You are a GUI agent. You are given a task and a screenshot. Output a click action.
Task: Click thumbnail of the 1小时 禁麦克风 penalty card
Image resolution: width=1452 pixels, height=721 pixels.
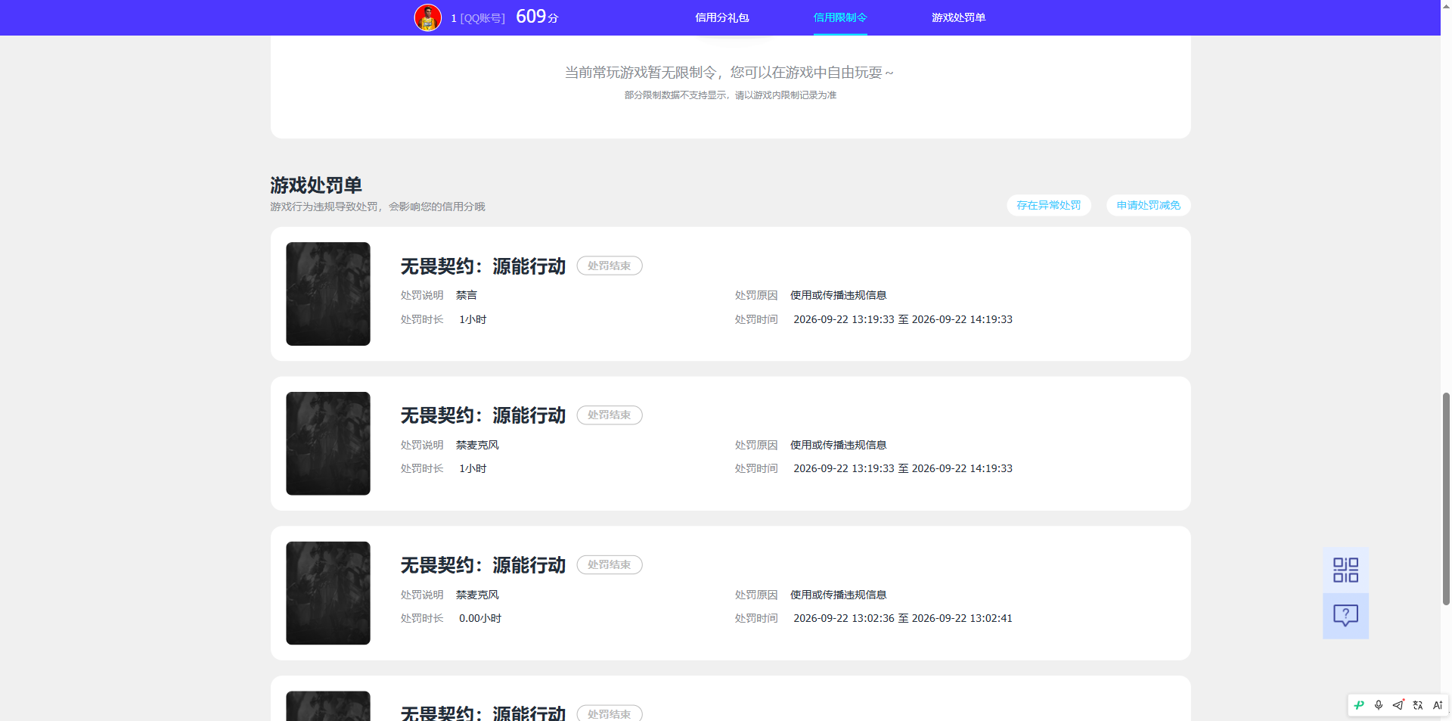[x=328, y=443]
